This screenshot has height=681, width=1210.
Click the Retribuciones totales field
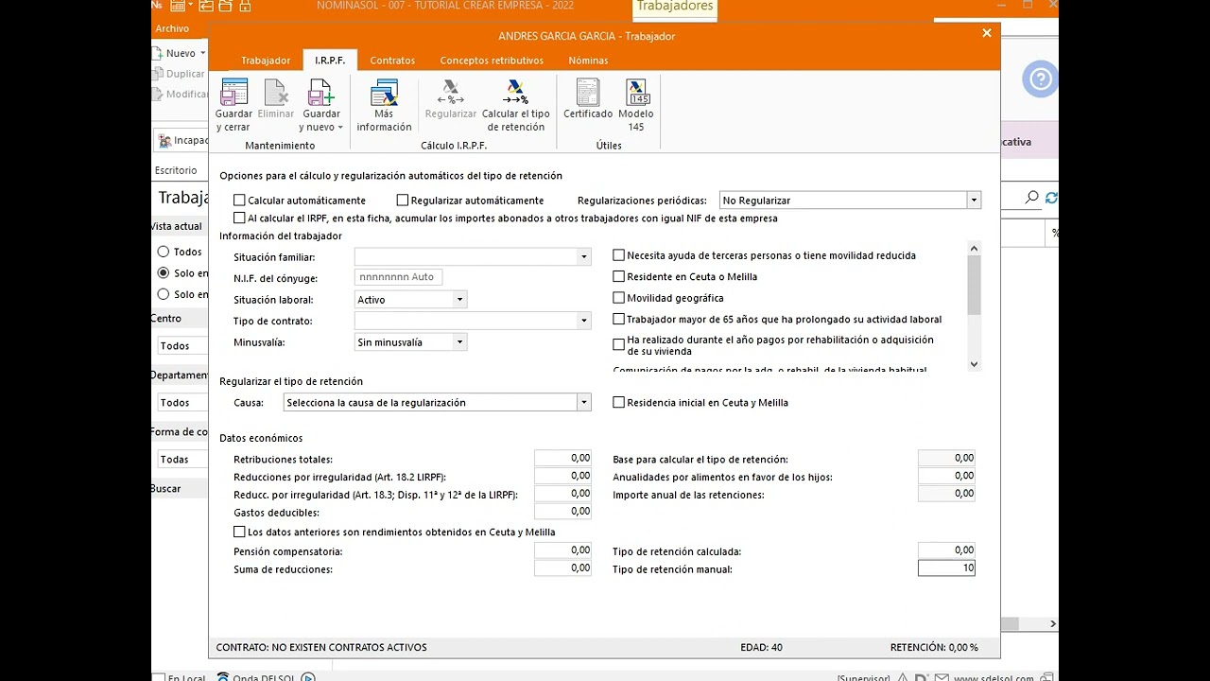pyautogui.click(x=563, y=458)
